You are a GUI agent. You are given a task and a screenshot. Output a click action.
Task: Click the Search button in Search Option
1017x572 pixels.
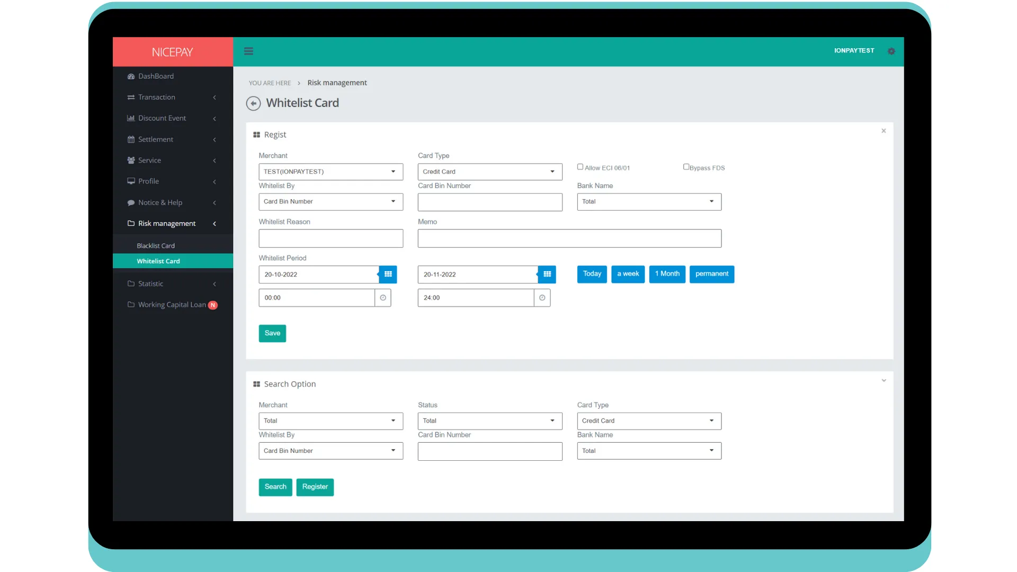(275, 487)
